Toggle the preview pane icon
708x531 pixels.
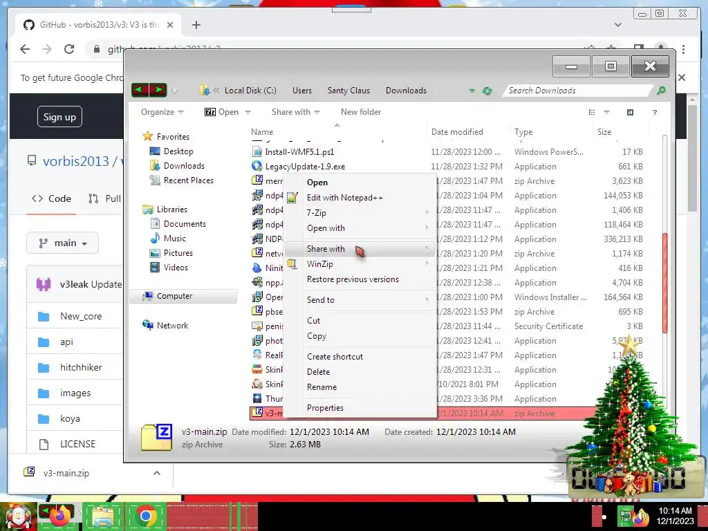[x=630, y=113]
